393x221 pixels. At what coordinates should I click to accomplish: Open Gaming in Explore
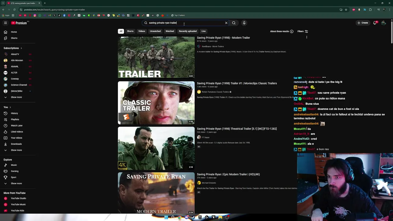click(18, 171)
